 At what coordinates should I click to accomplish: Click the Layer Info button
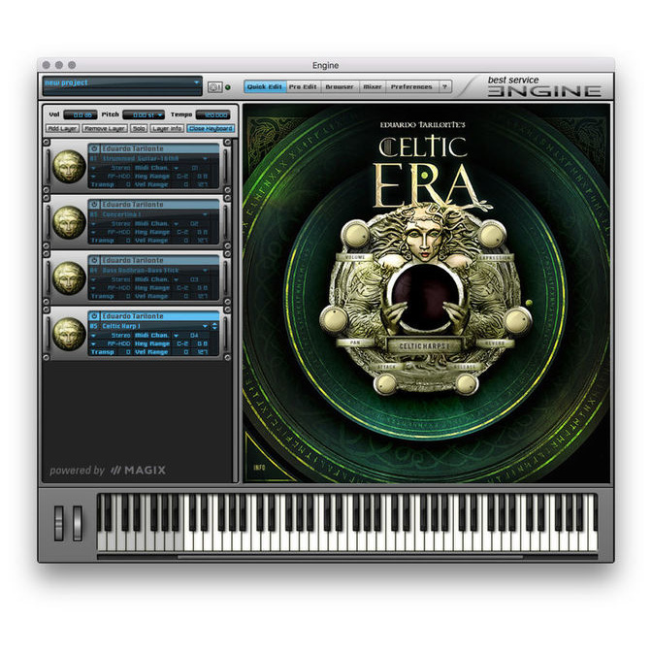tap(167, 128)
